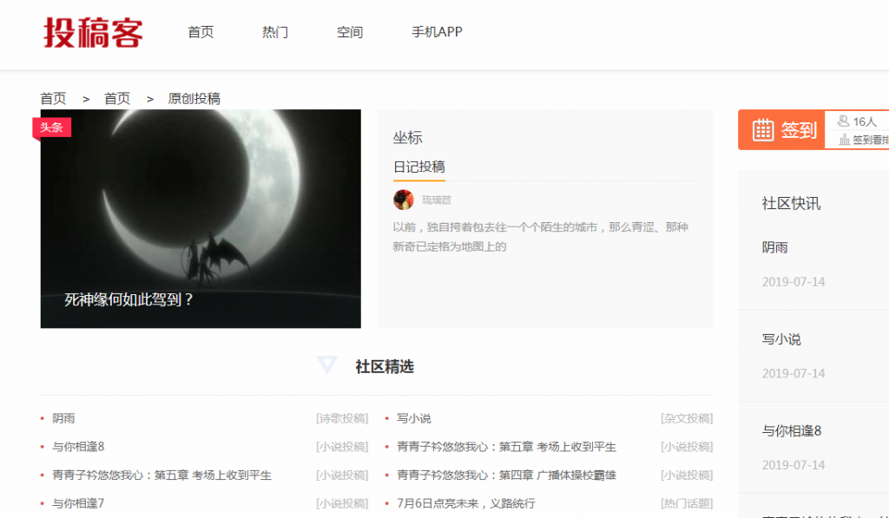Click 小说投稿 tag beside 第四章 广播体操校霸雄
This screenshot has width=889, height=518.
(687, 475)
